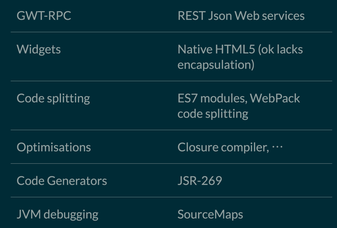Click the JSR-269 entry

tap(200, 181)
